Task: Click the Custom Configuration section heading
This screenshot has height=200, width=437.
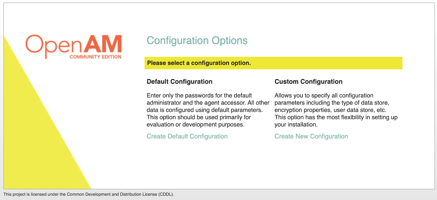Action: [x=308, y=81]
